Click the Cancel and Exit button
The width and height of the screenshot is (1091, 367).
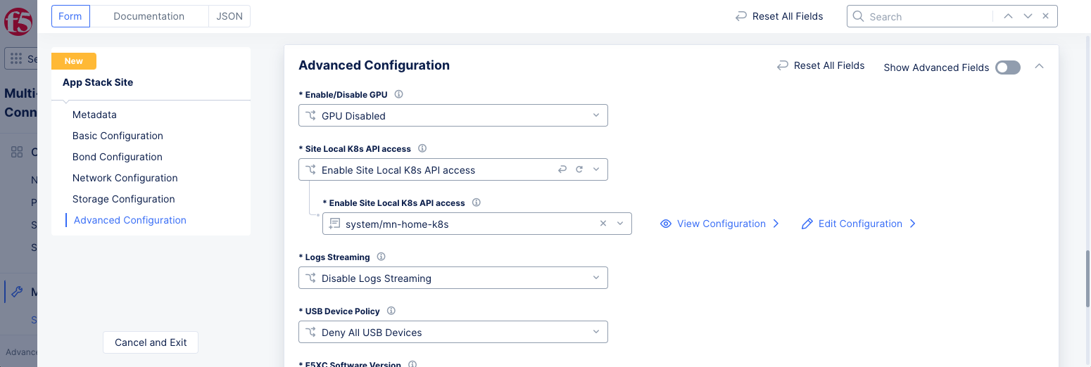(151, 342)
